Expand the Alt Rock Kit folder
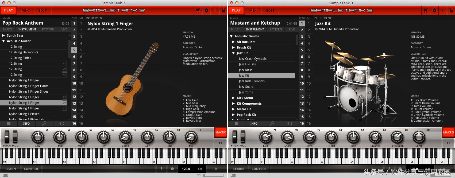This screenshot has width=455, height=178. click(233, 42)
